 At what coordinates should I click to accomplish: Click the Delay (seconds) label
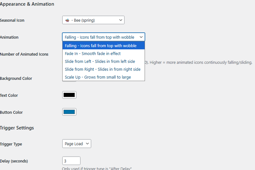pyautogui.click(x=14, y=161)
